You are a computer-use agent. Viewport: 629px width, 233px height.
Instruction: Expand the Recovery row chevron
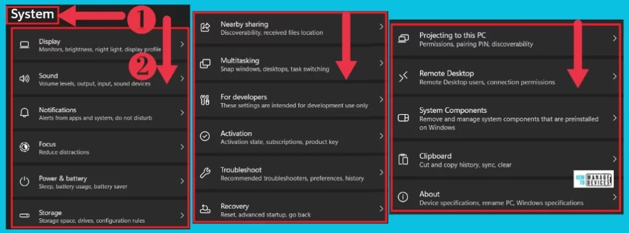point(381,208)
